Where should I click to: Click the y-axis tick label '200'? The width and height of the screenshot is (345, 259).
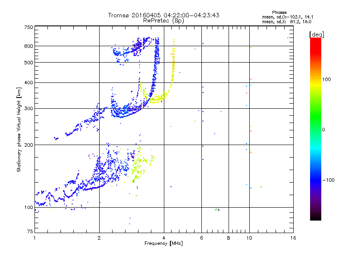[x=28, y=145]
